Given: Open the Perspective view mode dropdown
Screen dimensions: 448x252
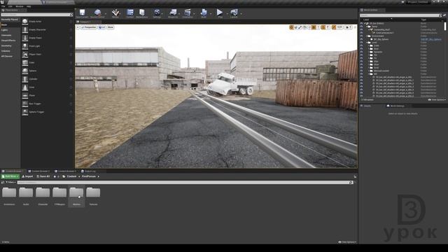Looking at the screenshot, I should (89, 27).
